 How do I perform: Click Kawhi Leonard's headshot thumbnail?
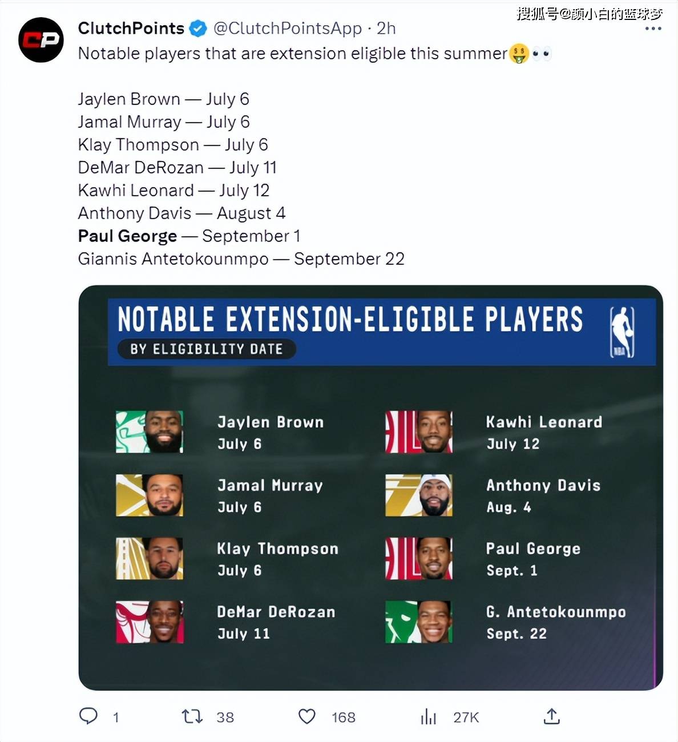(419, 432)
